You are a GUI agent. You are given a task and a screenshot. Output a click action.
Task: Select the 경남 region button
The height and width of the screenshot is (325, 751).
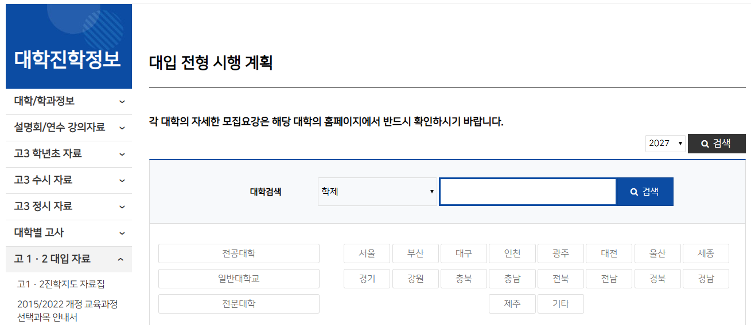[x=706, y=279]
